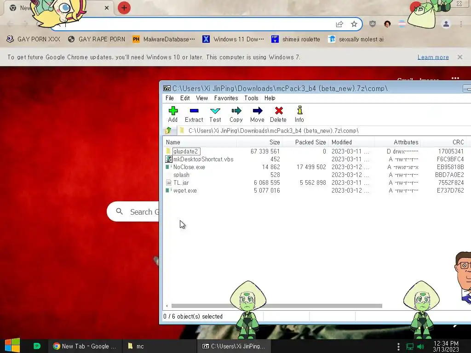The width and height of the screenshot is (471, 353).
Task: Open the uBlock shield extension icon
Action: click(x=373, y=24)
